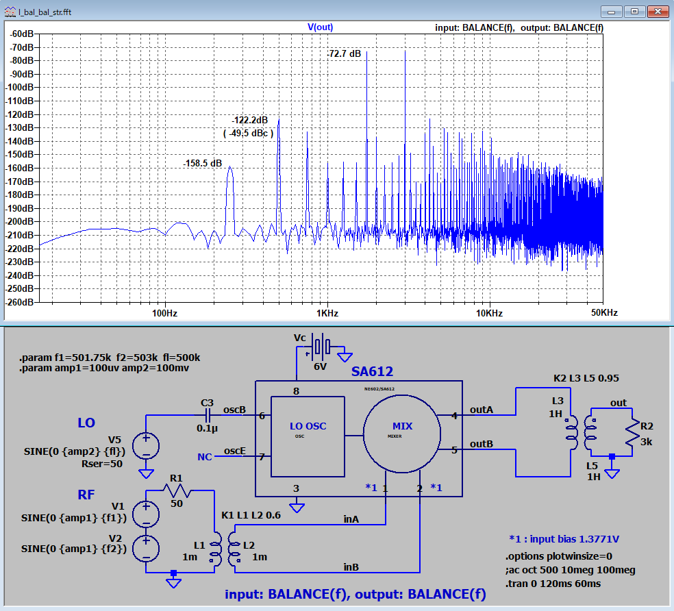Click the ground symbol near L5
This screenshot has height=611, width=674.
[612, 474]
